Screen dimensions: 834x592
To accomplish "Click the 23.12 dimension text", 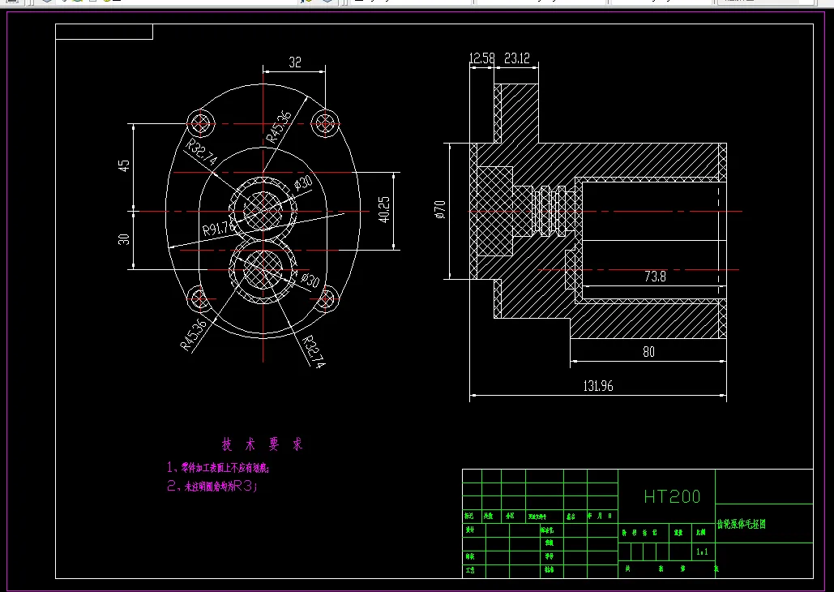I will (517, 58).
